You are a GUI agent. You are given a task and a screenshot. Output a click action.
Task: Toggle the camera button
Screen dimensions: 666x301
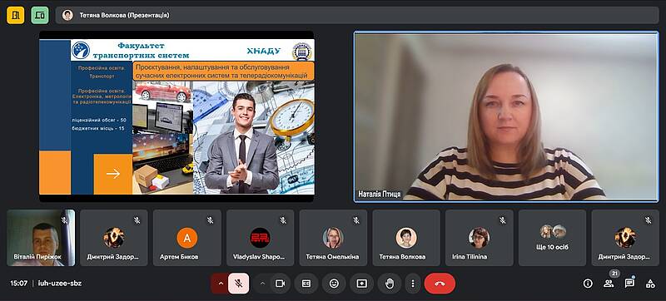click(x=281, y=284)
